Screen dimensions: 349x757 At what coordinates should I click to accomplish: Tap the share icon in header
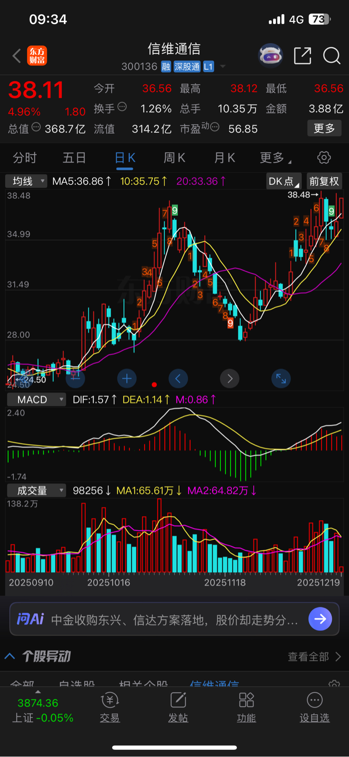click(302, 56)
